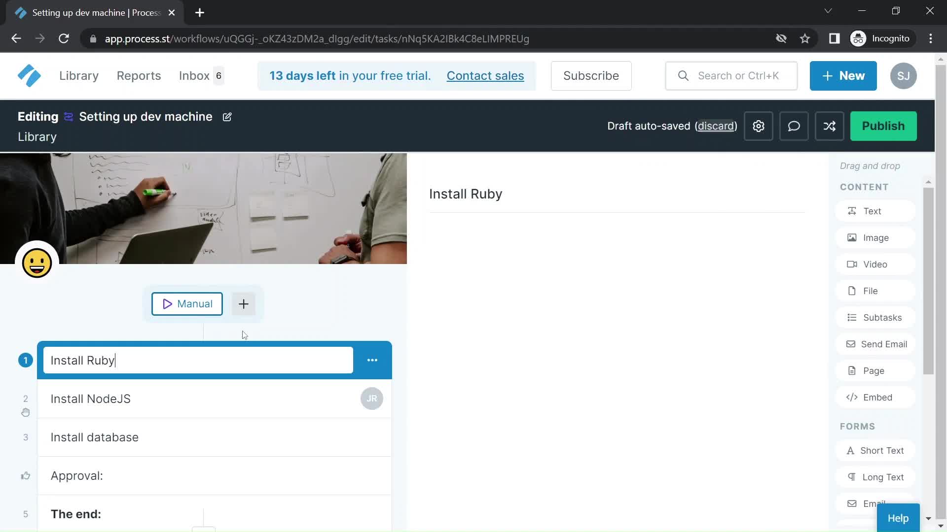Screen dimensions: 947x532
Task: Click the shuffle/randomize workflow icon
Action: [x=829, y=126]
